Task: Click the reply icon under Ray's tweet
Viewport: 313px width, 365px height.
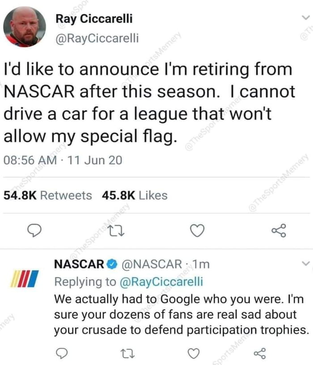Action: pos(34,230)
